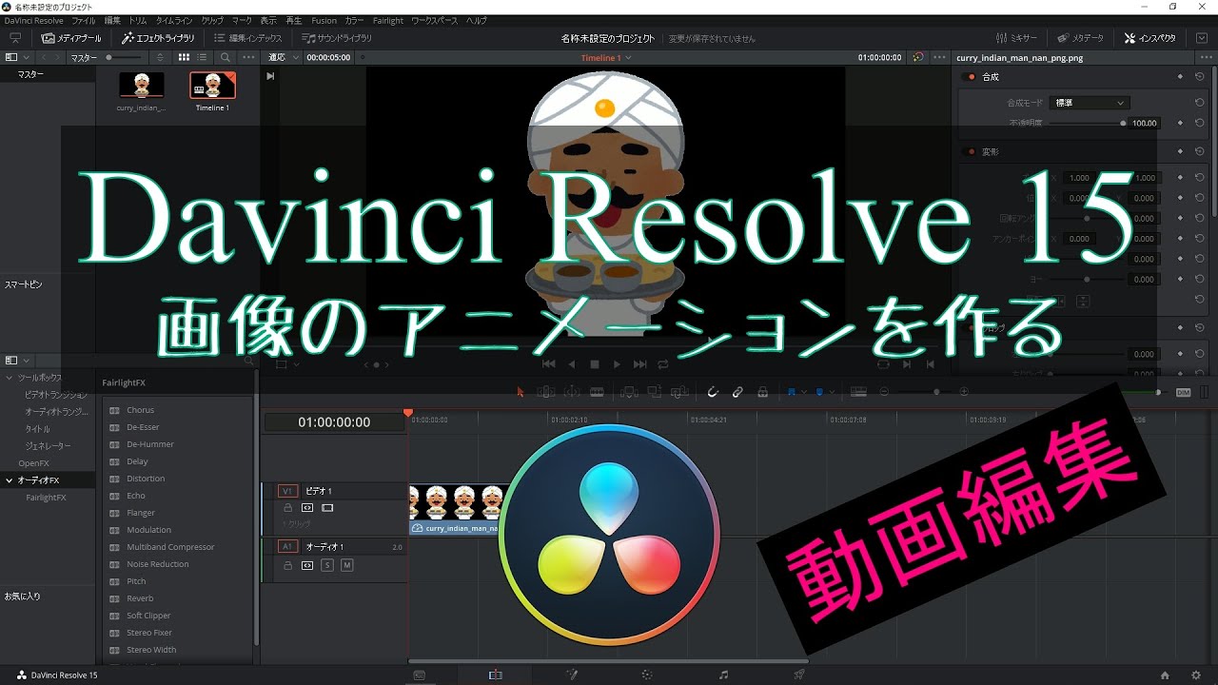Toggle auto track selector on Video 1
This screenshot has height=685, width=1218.
click(307, 508)
